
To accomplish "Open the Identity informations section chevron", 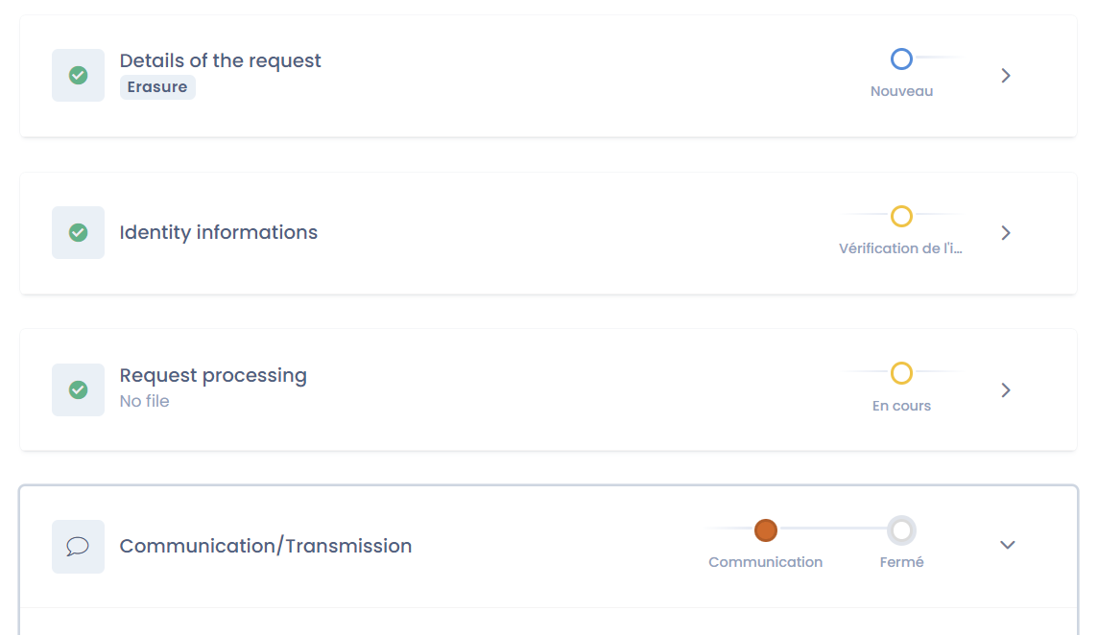I will click(x=1005, y=232).
